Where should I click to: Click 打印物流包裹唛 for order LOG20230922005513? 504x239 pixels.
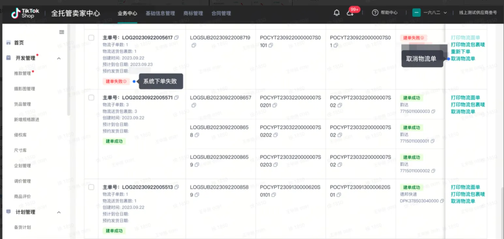click(468, 194)
